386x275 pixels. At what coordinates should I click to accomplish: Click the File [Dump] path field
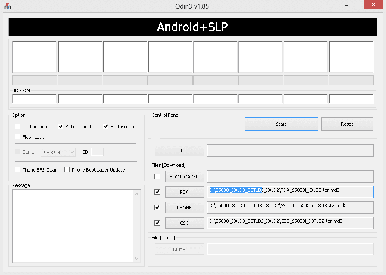point(290,249)
